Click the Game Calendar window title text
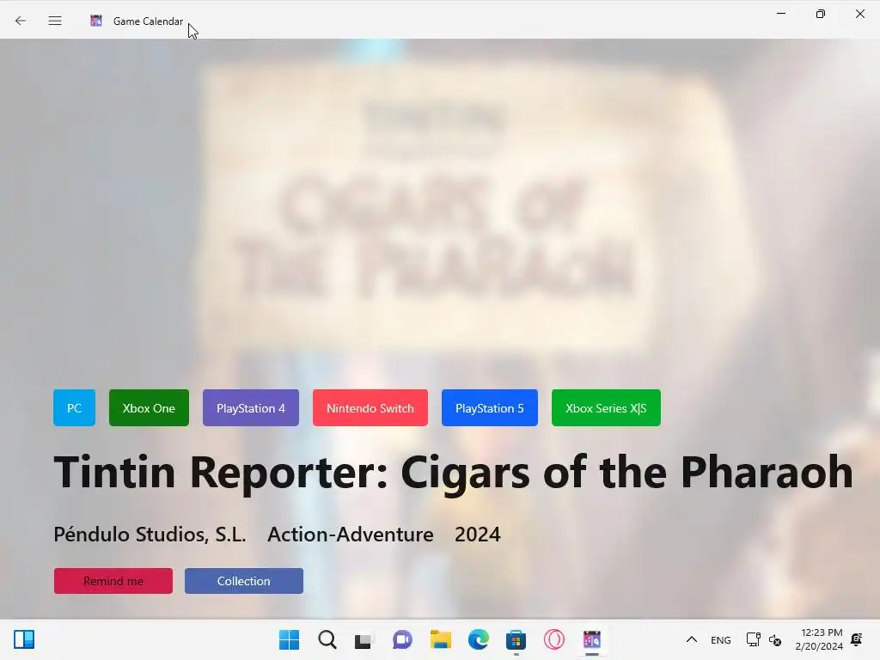 coord(148,21)
